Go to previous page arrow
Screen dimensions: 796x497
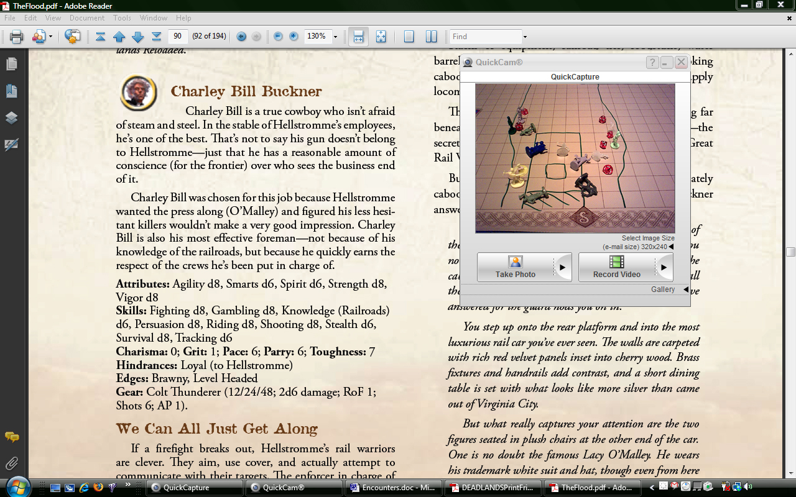pyautogui.click(x=119, y=37)
